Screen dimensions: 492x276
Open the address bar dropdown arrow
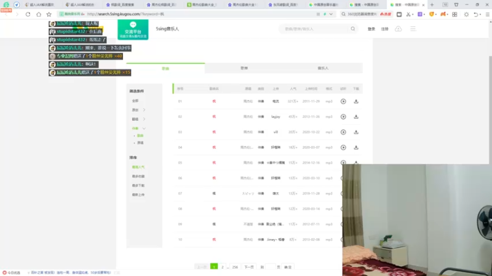pos(331,14)
